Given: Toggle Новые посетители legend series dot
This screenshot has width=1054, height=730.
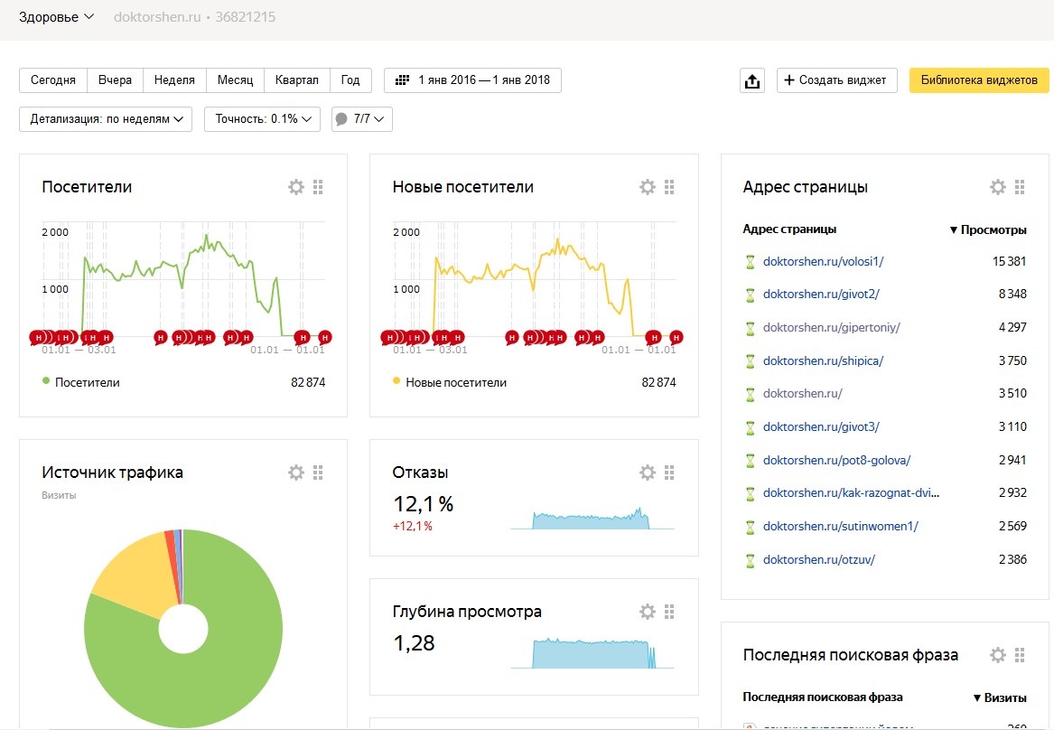Looking at the screenshot, I should click(x=397, y=382).
